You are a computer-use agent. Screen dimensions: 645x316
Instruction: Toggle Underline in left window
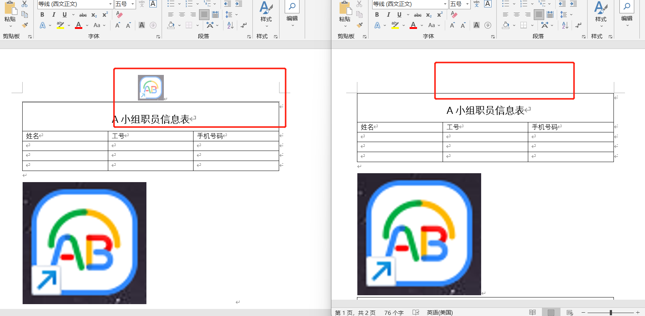64,14
